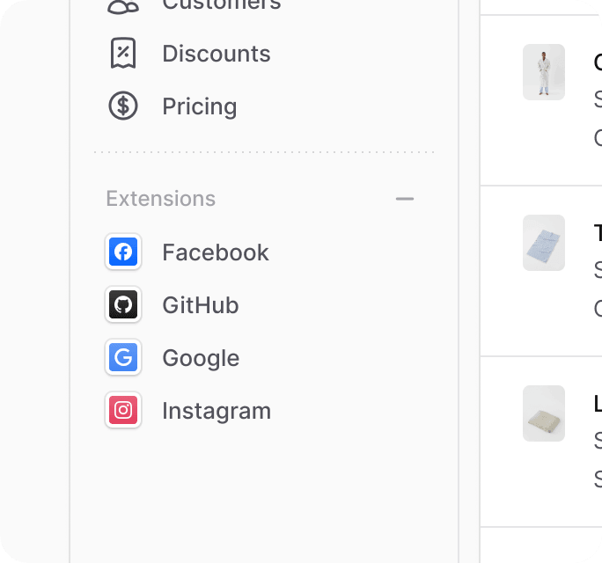
Task: Click product title beside the bathrobe thumbnail
Action: click(598, 62)
